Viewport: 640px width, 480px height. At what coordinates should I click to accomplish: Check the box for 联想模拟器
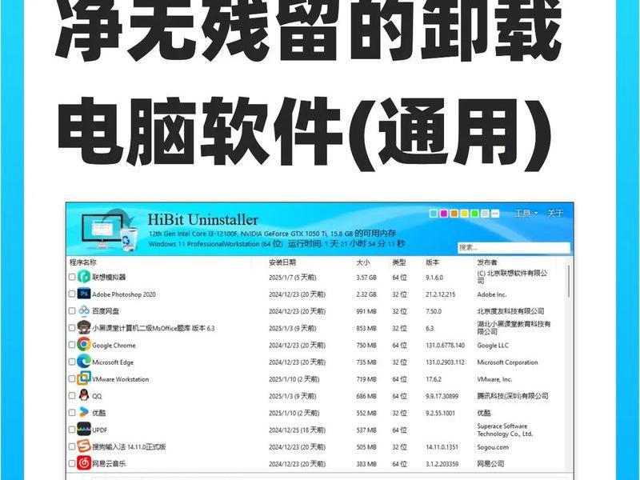click(x=72, y=277)
